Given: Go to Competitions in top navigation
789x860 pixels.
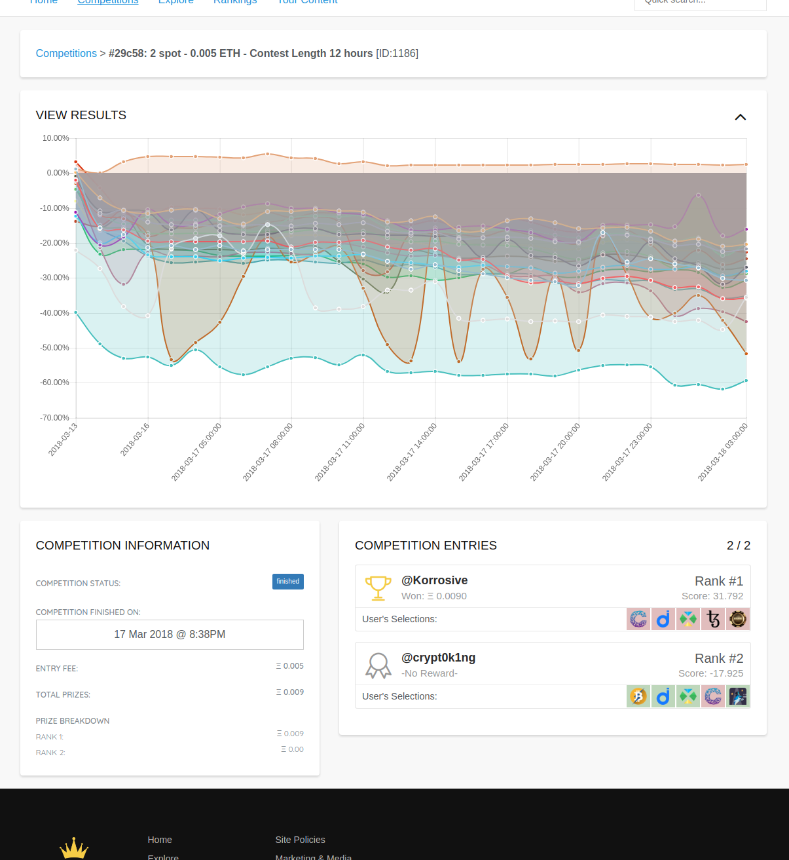Looking at the screenshot, I should tap(108, 2).
